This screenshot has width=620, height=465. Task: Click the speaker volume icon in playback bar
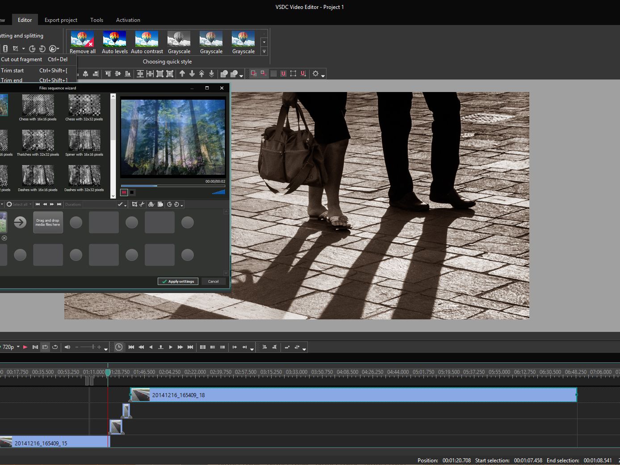67,347
